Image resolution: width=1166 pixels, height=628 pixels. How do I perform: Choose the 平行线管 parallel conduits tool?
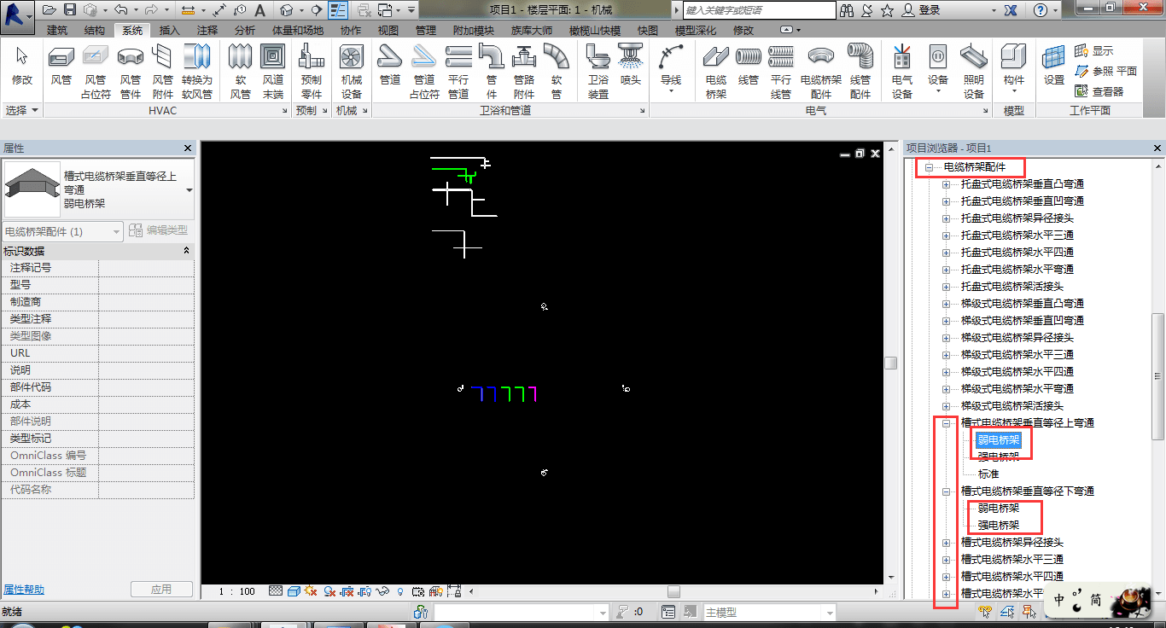click(x=781, y=71)
